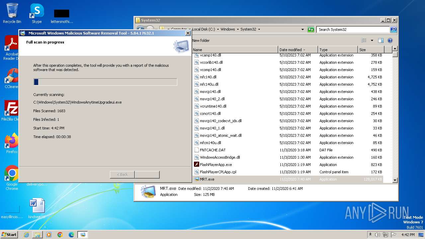Viewport: 425px width, 239px height.
Task: Change view using Explorer view icon
Action: tap(364, 40)
